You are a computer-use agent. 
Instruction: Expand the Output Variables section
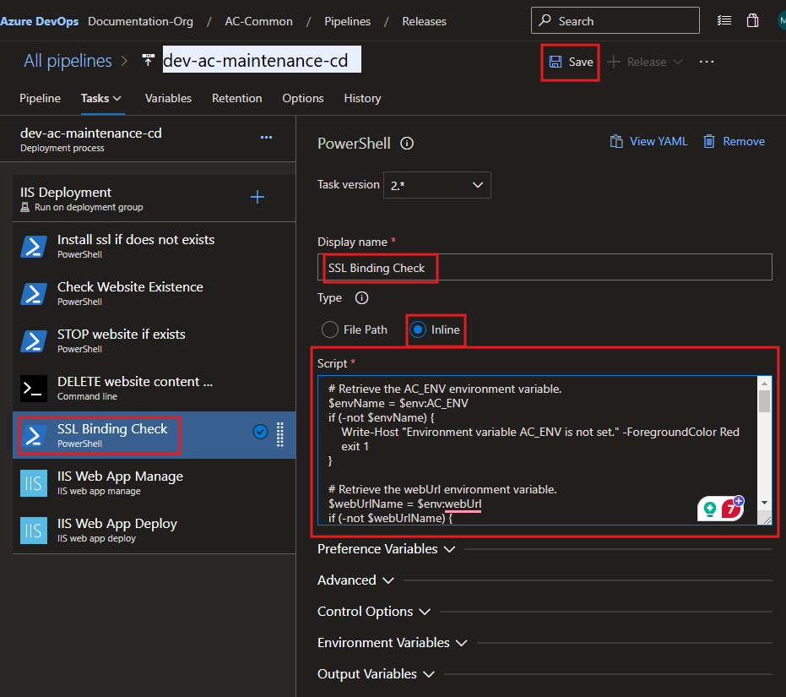(x=376, y=674)
